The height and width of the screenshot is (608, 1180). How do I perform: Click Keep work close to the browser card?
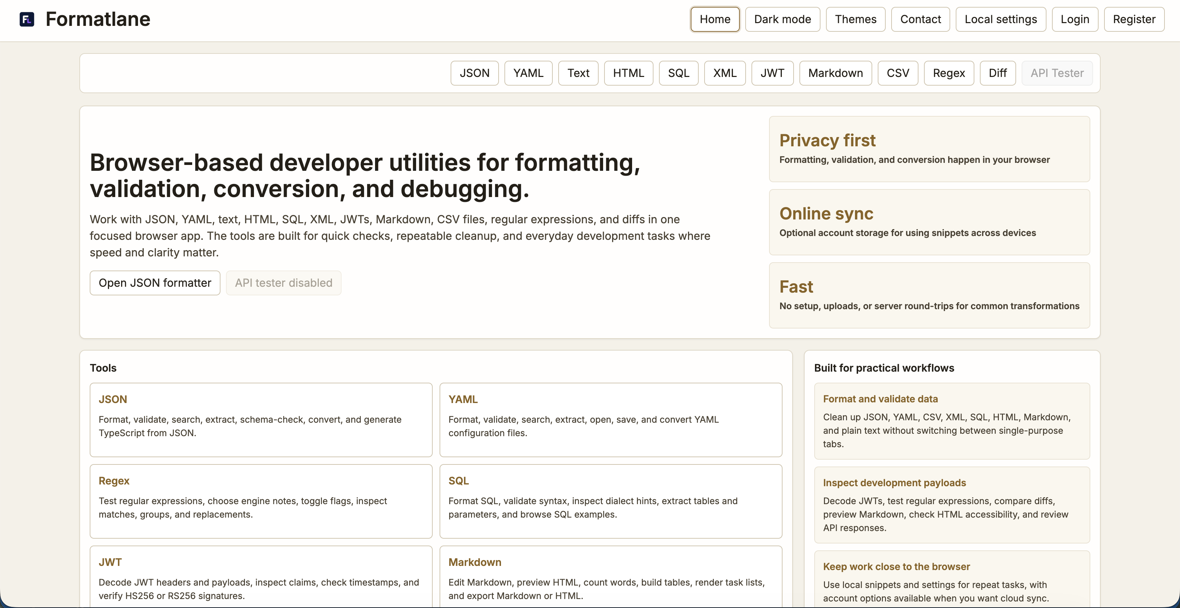coord(952,580)
